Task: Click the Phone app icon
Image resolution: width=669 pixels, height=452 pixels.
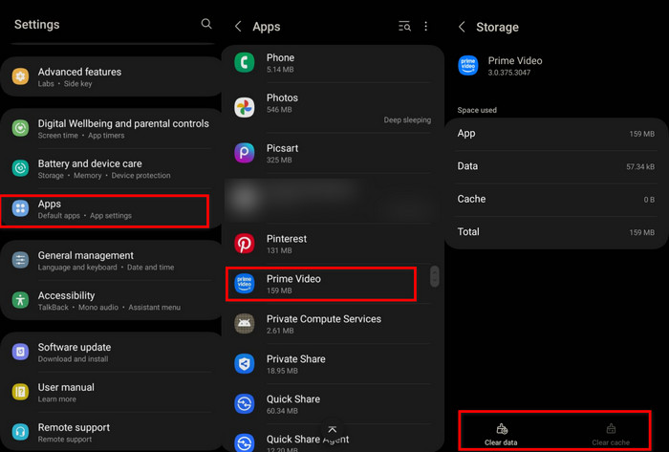Action: 245,63
